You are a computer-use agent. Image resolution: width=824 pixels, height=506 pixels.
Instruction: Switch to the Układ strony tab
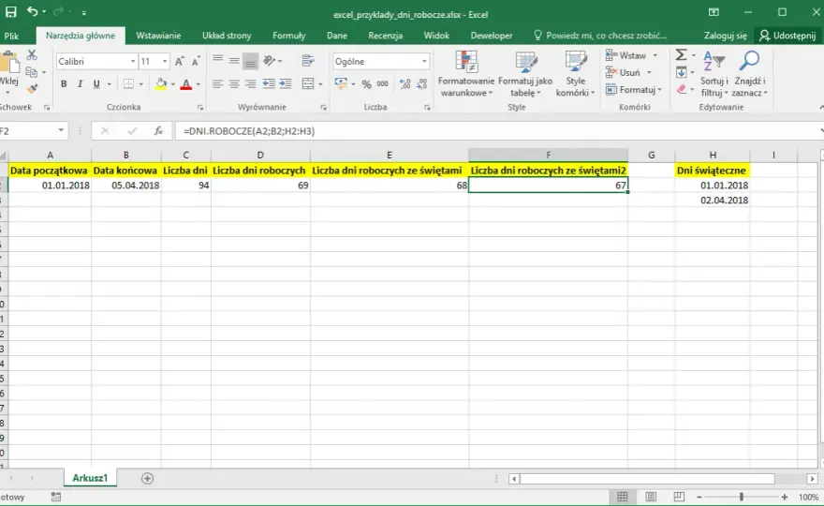pos(227,36)
